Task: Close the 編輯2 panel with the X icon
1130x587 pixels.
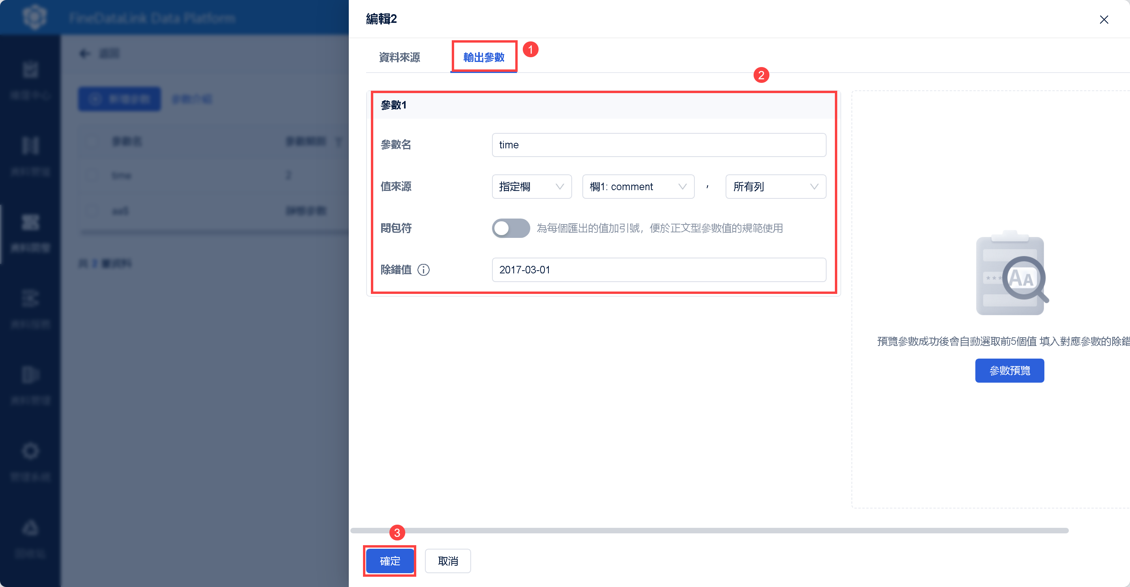Action: click(1104, 20)
